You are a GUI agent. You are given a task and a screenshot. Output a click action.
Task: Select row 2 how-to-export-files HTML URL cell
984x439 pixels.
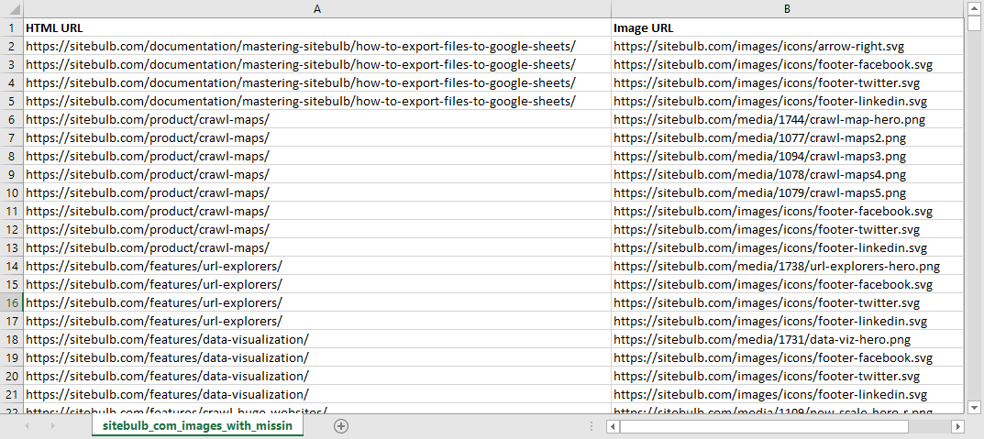(x=317, y=47)
